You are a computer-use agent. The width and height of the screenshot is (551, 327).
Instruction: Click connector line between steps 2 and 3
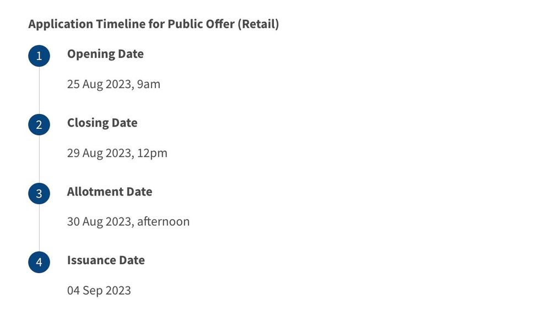pyautogui.click(x=39, y=159)
